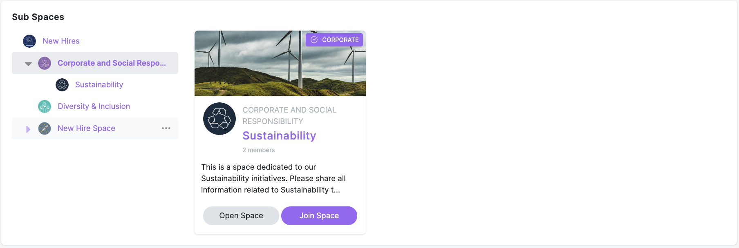The width and height of the screenshot is (739, 248).
Task: Click the checkmark icon in the CORPORATE badge
Action: click(314, 40)
